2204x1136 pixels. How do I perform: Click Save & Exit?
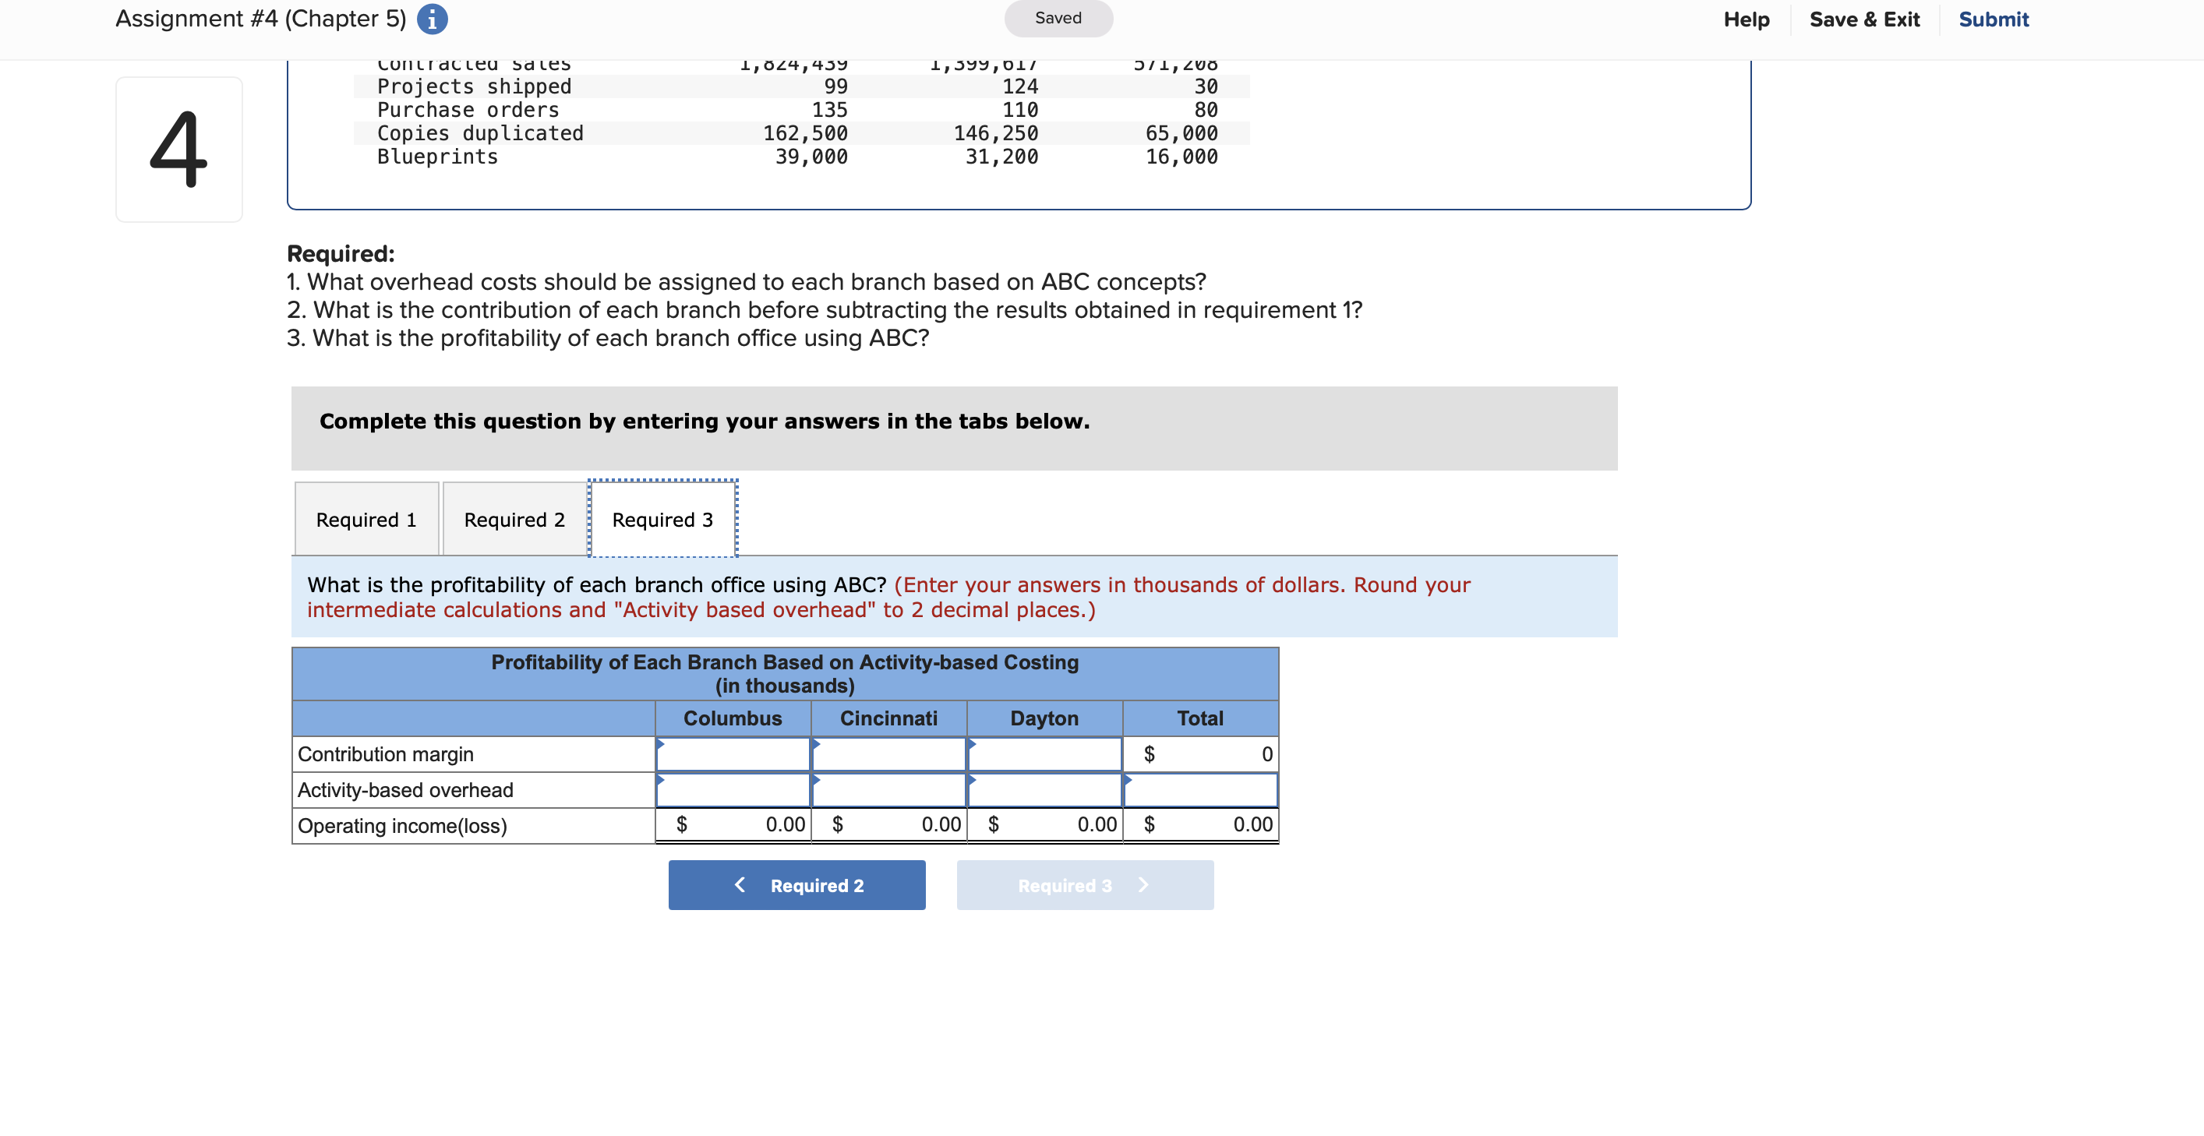(1863, 19)
